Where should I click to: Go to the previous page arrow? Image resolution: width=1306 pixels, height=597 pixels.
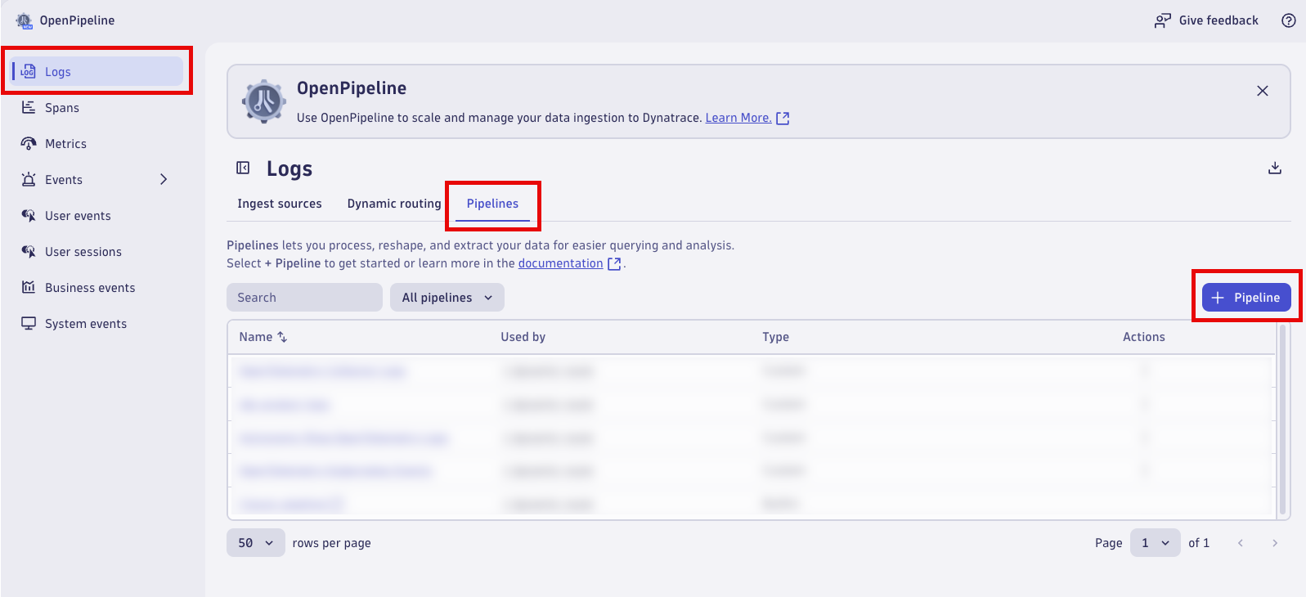1241,543
